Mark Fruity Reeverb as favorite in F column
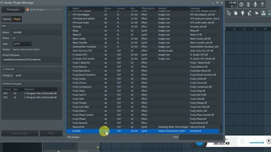 tap(69, 123)
